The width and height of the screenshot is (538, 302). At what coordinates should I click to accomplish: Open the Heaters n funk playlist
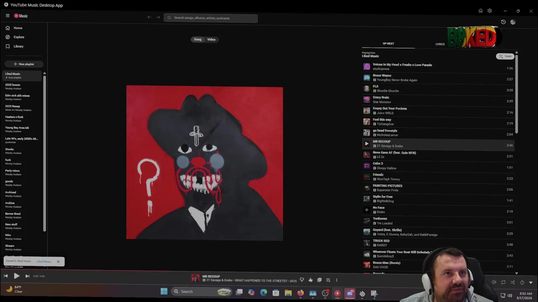pyautogui.click(x=23, y=119)
